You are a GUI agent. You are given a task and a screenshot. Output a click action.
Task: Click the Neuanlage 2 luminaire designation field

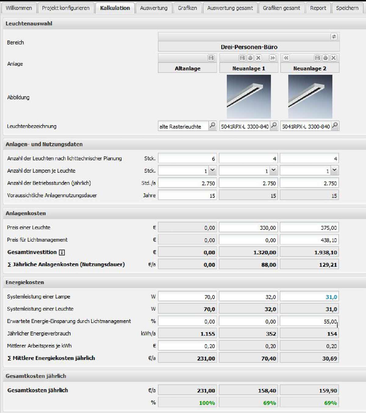pyautogui.click(x=306, y=126)
